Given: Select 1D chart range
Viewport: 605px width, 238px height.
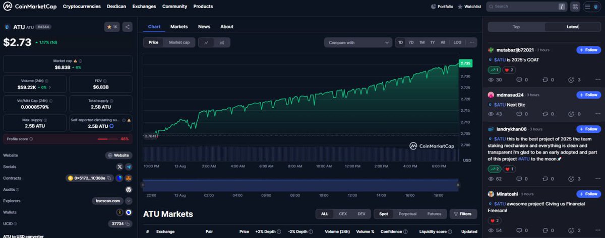Looking at the screenshot, I should point(400,42).
